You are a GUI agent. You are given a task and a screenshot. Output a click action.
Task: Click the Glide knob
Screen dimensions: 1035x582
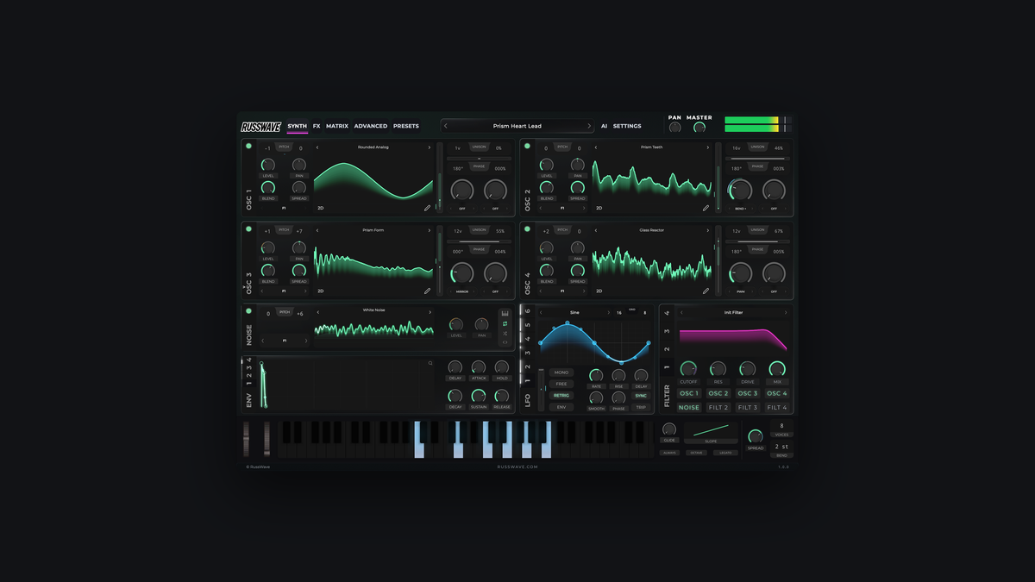669,429
